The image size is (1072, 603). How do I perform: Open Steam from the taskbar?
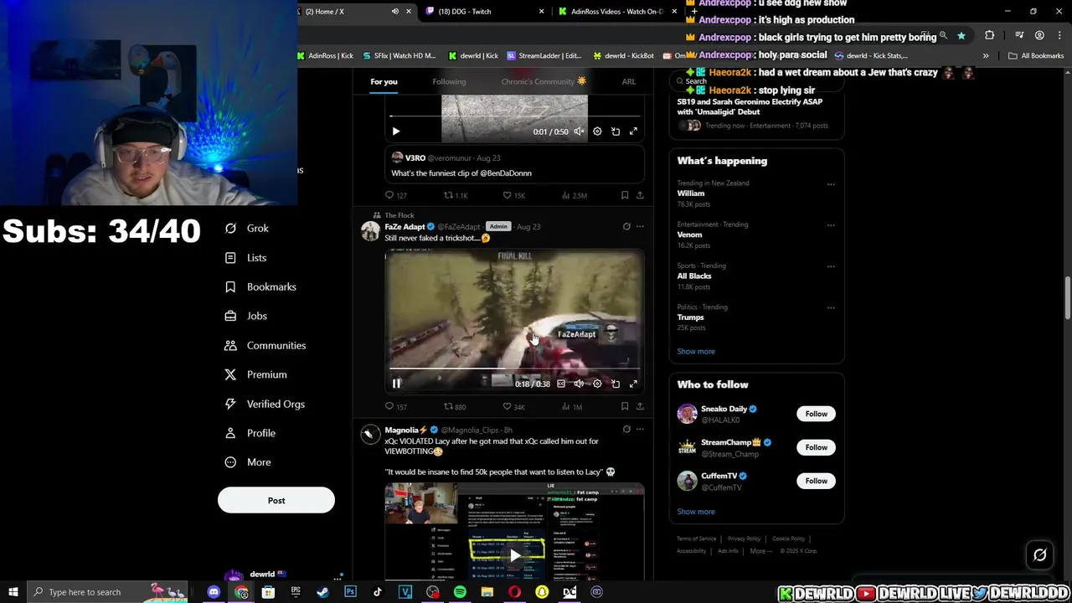point(322,592)
